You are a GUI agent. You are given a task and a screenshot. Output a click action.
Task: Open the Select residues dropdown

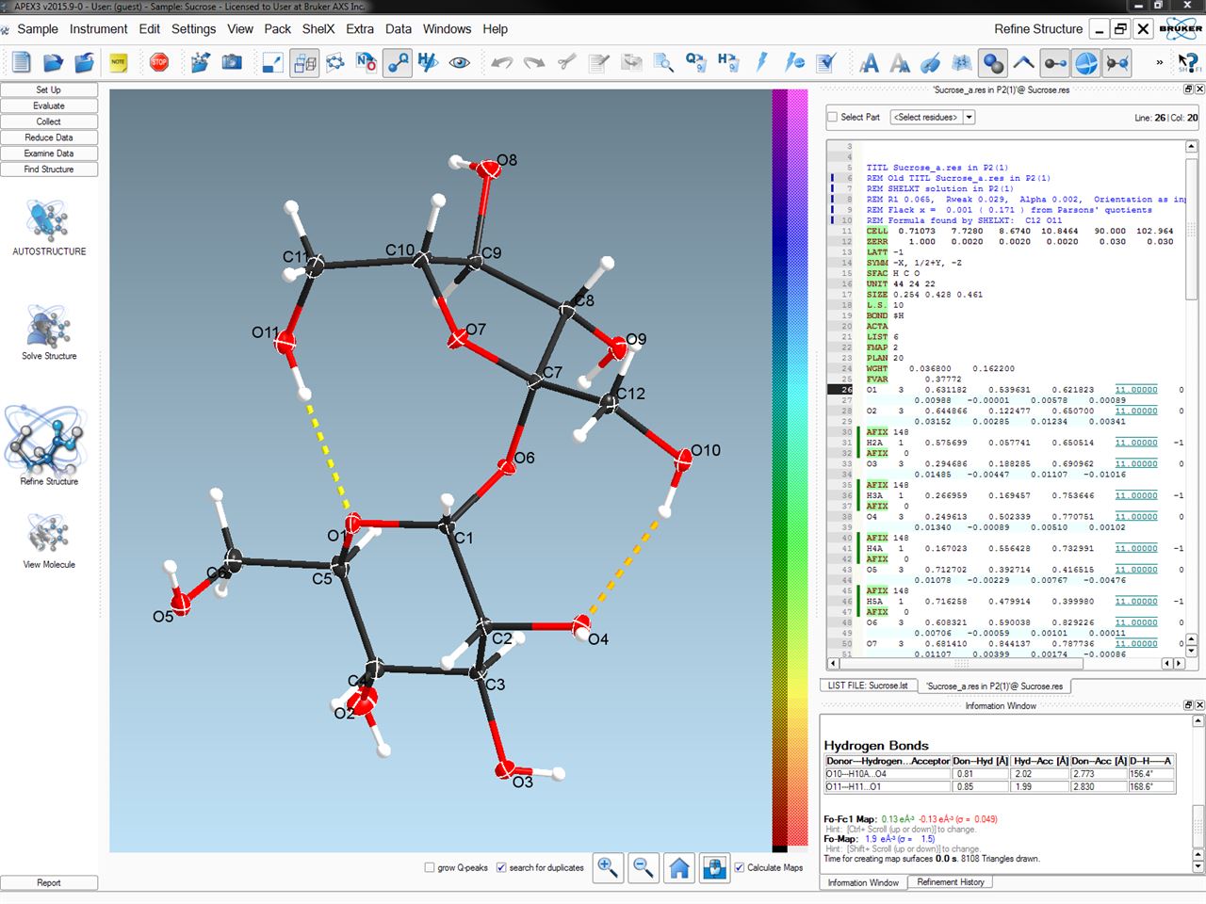[933, 117]
